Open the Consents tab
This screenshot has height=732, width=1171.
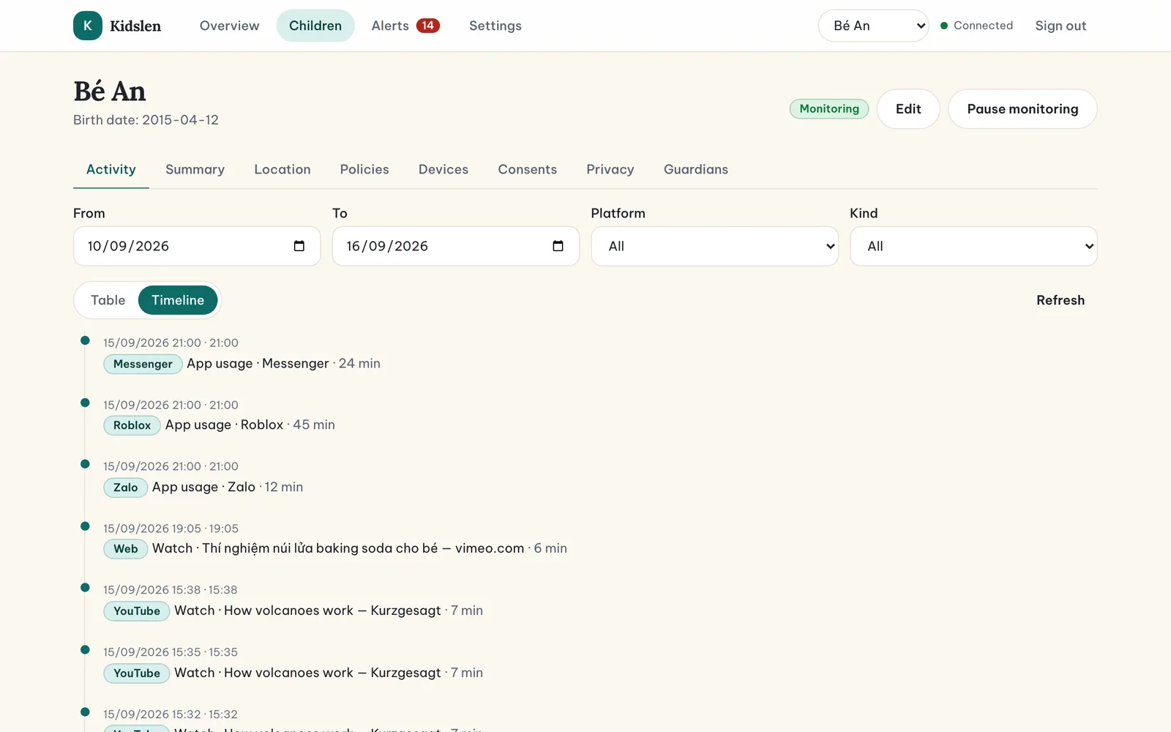(x=528, y=169)
